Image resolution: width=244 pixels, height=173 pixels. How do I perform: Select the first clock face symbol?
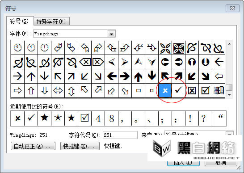click(x=17, y=47)
